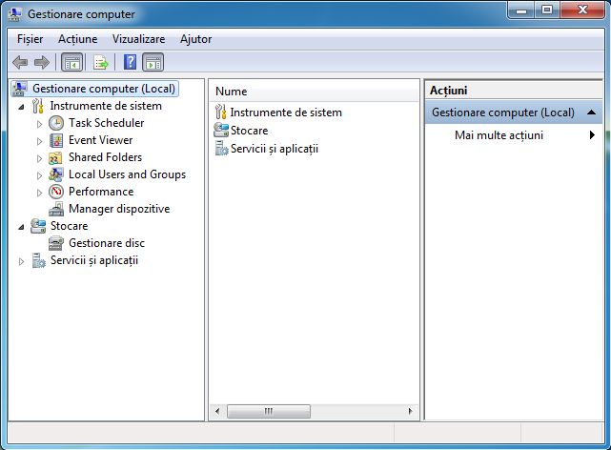Click the Back arrow toolbar icon
Screen dimensions: 611x450
click(20, 62)
